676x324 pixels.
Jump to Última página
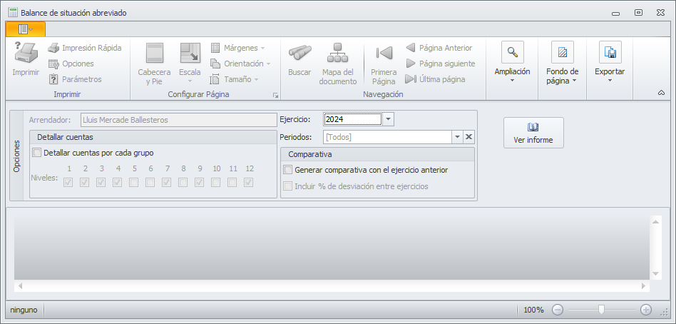435,79
